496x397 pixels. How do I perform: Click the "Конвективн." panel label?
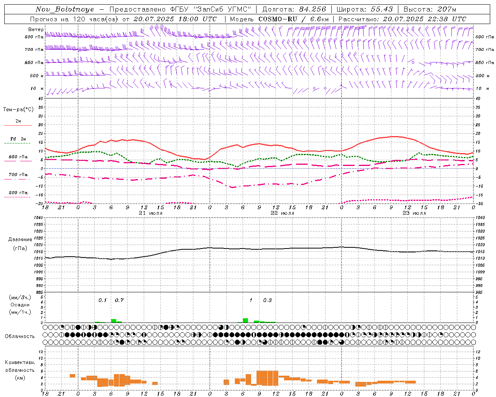pos(20,362)
